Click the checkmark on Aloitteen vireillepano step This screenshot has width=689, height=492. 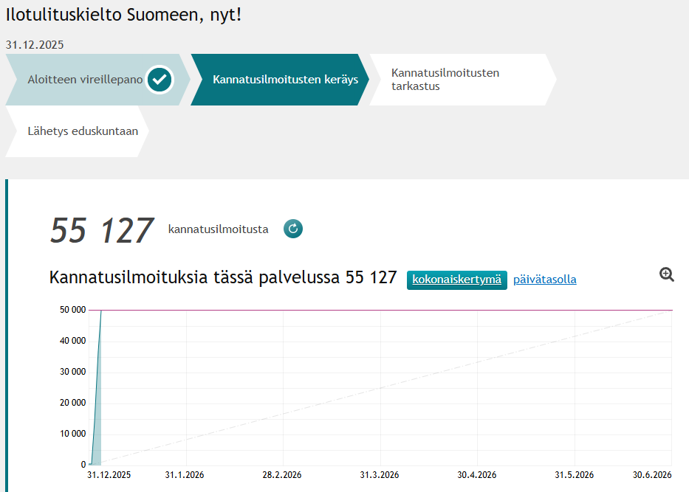coord(160,80)
